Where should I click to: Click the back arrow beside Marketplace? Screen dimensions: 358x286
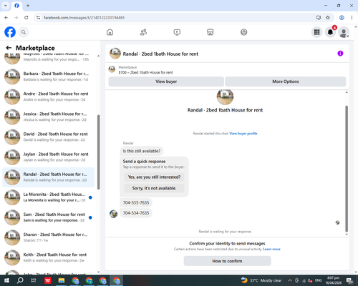coord(9,48)
